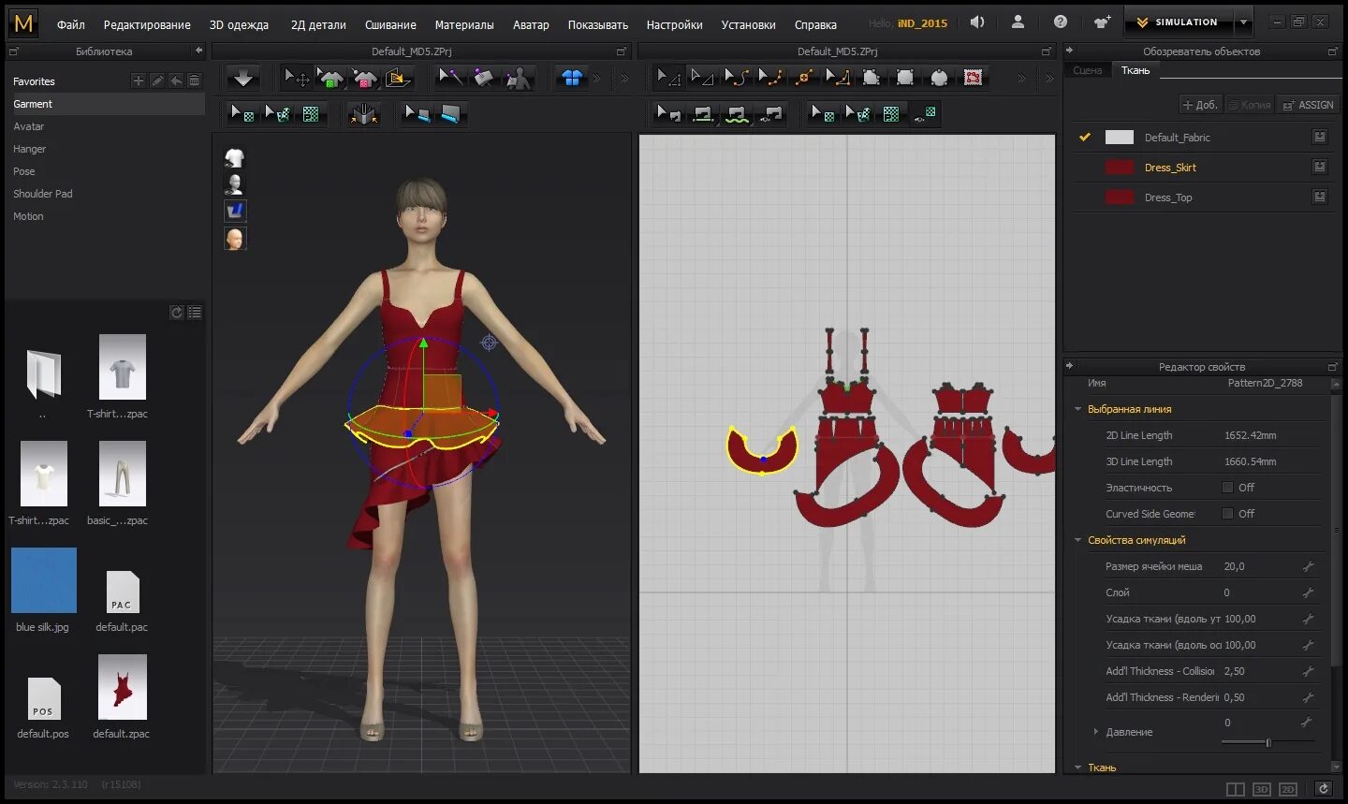Collapse the Ткань properties section
This screenshot has width=1348, height=804.
(x=1077, y=767)
